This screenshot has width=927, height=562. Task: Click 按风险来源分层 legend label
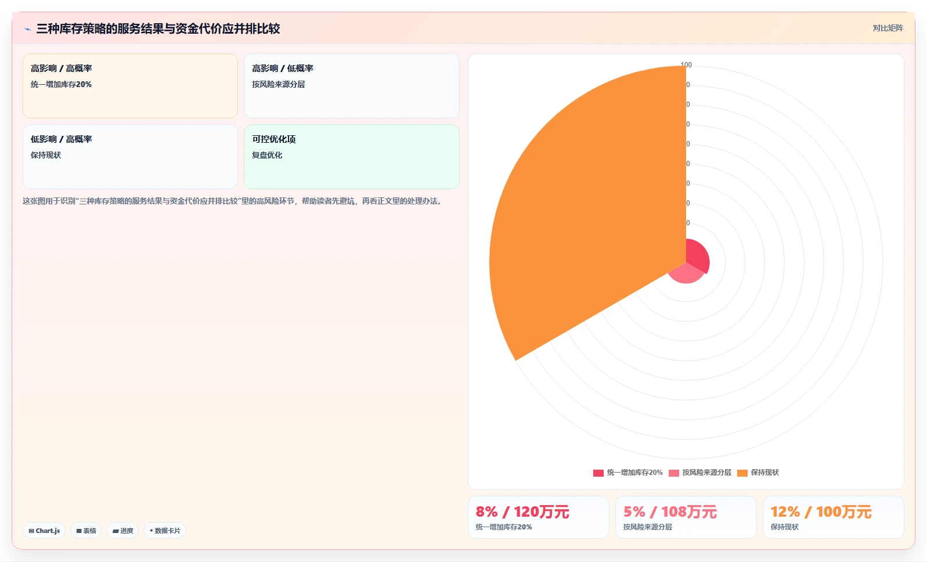pos(706,473)
